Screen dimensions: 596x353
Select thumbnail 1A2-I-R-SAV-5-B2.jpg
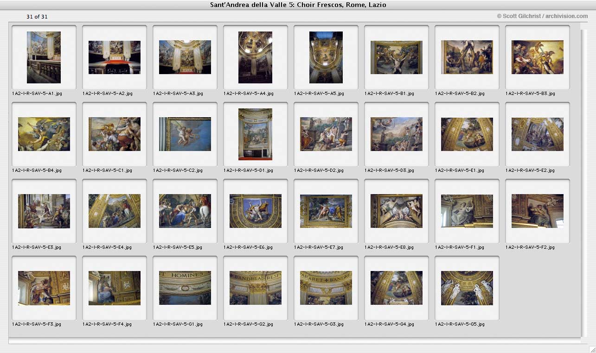(x=467, y=57)
